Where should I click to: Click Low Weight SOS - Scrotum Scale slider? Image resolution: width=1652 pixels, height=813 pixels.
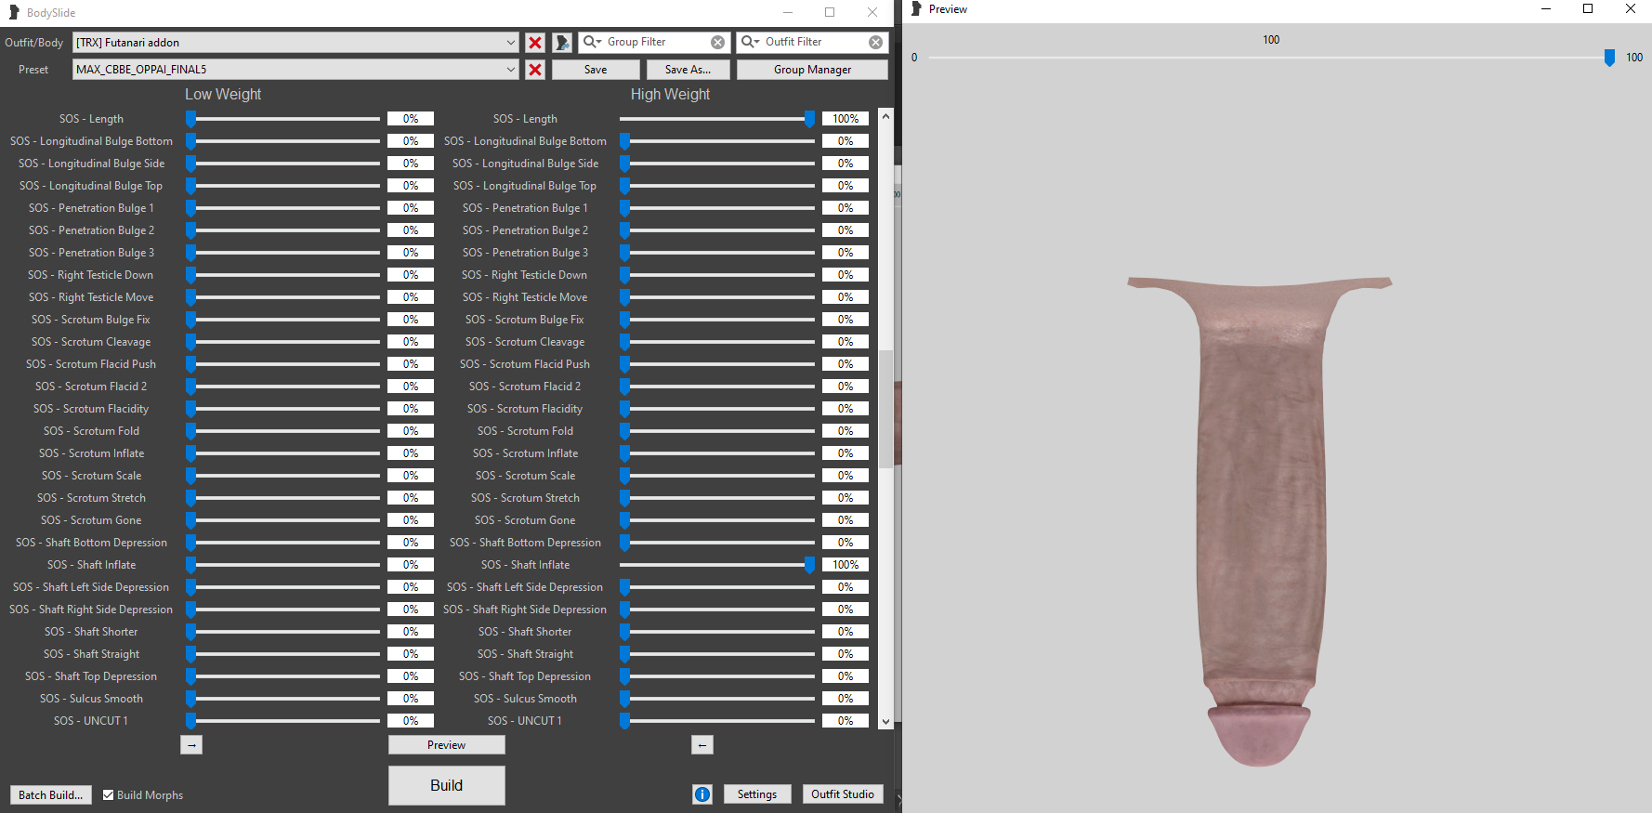282,476
